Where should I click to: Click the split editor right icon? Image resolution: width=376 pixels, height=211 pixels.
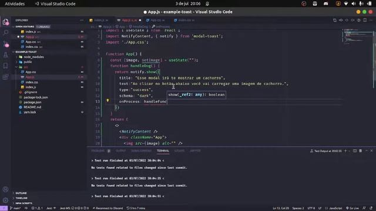pos(365,21)
